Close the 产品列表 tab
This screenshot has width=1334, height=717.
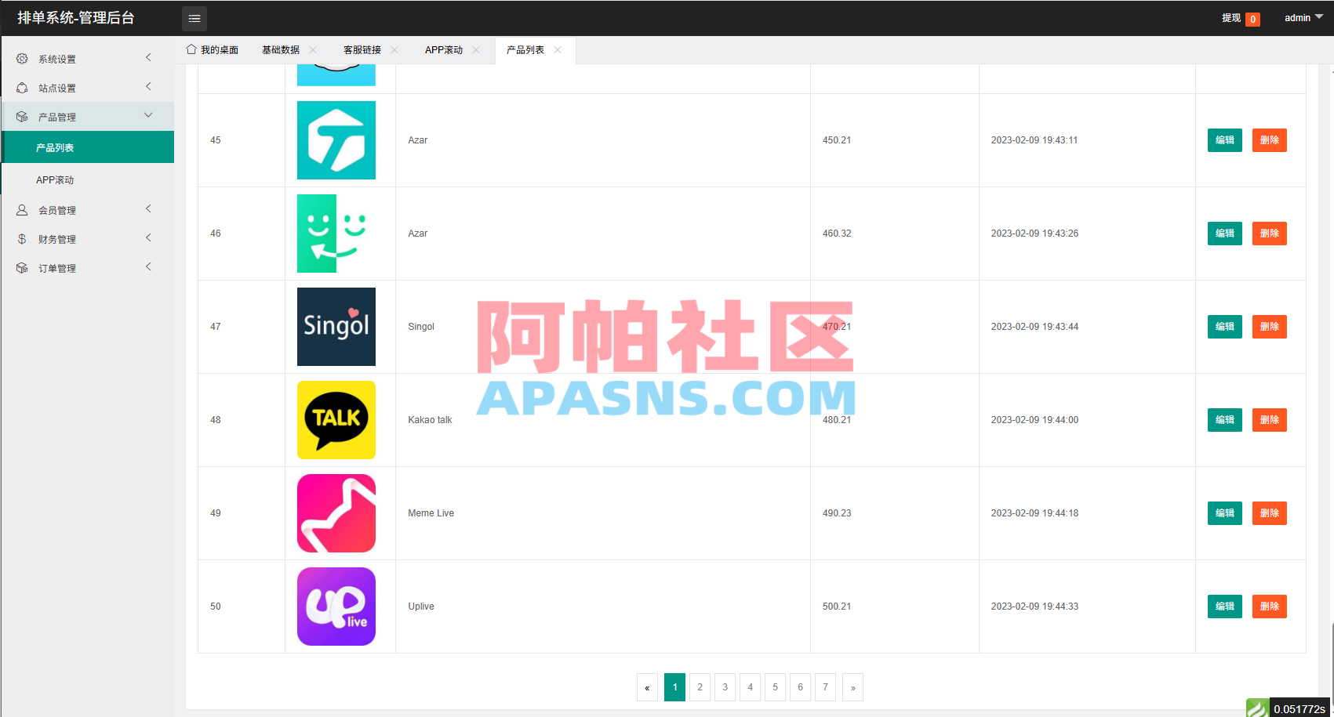tap(558, 50)
